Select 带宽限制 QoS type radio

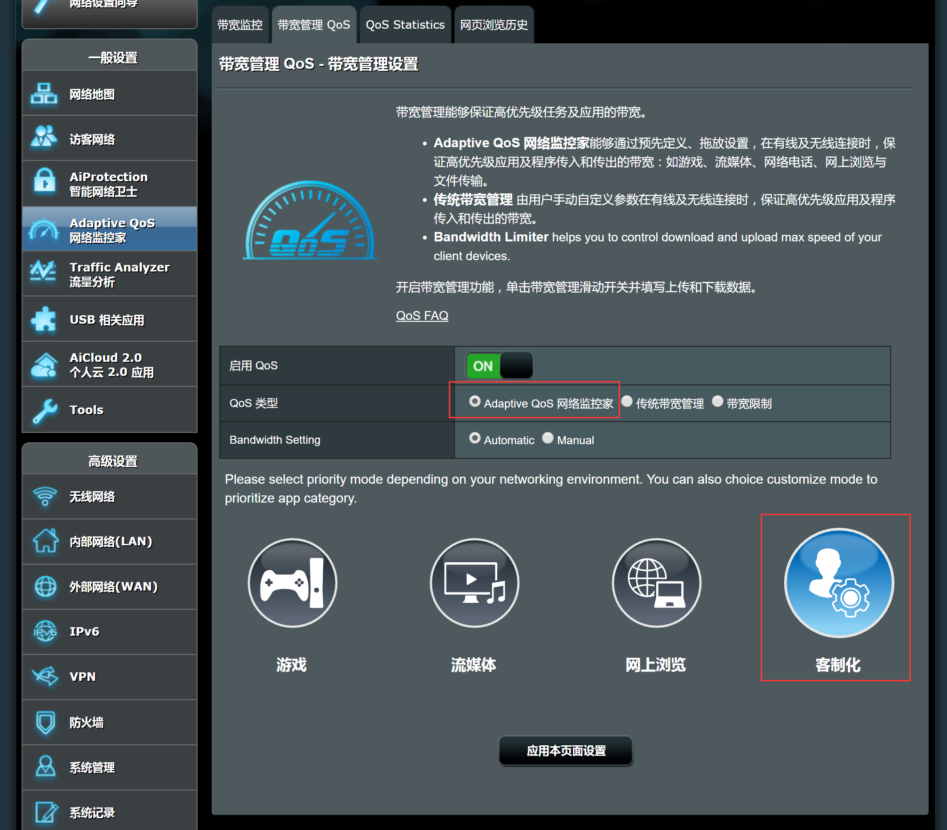[x=717, y=401]
